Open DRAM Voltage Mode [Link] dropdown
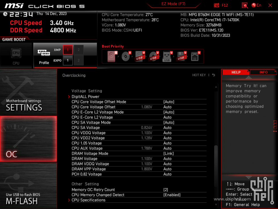 tap(169, 153)
